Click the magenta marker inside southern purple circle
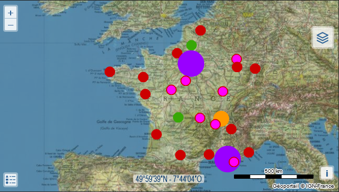 234,162
